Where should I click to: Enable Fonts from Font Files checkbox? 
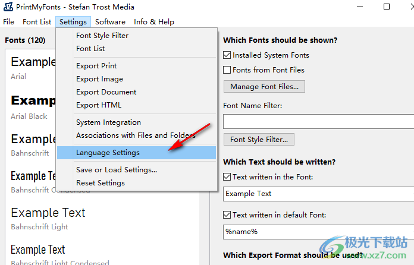coord(227,70)
